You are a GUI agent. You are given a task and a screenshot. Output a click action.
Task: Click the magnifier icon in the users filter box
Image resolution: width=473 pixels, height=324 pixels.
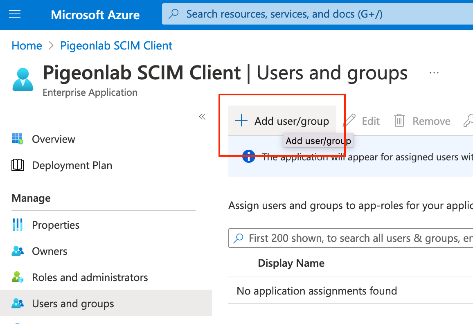[238, 239]
